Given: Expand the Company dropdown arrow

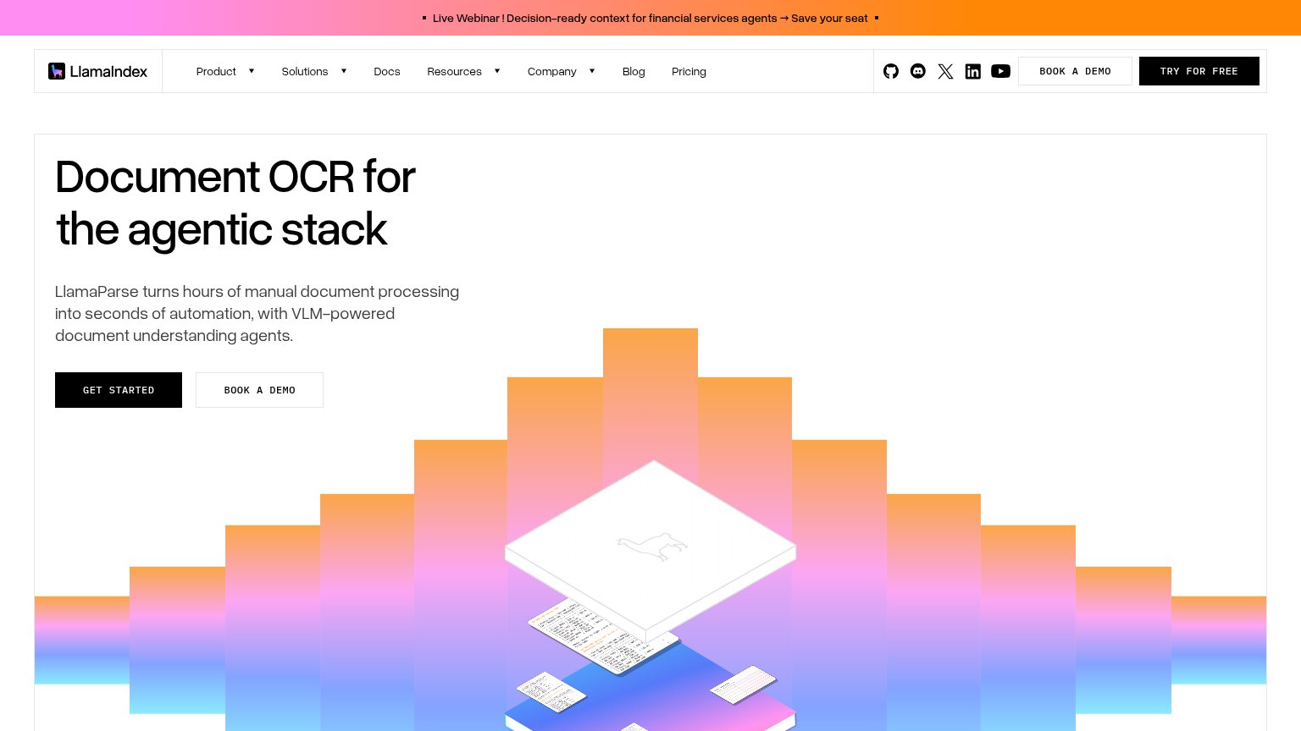Looking at the screenshot, I should coord(592,71).
